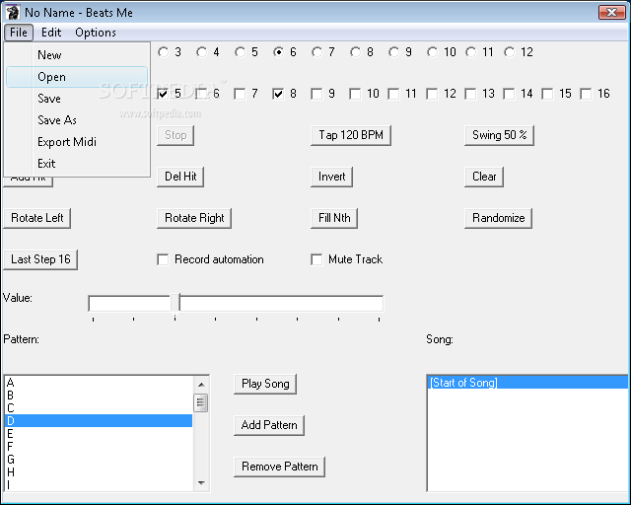Viewport: 631px width, 505px height.
Task: Check step 12 checkbox
Action: tap(432, 95)
